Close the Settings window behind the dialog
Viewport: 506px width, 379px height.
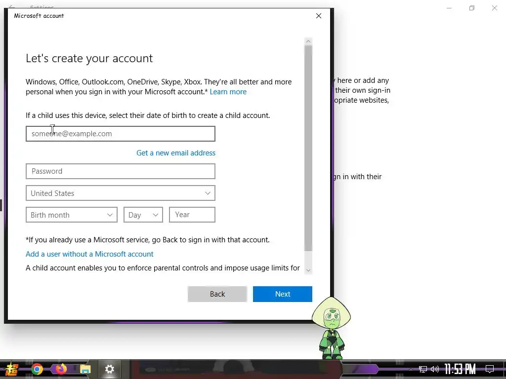tap(494, 8)
